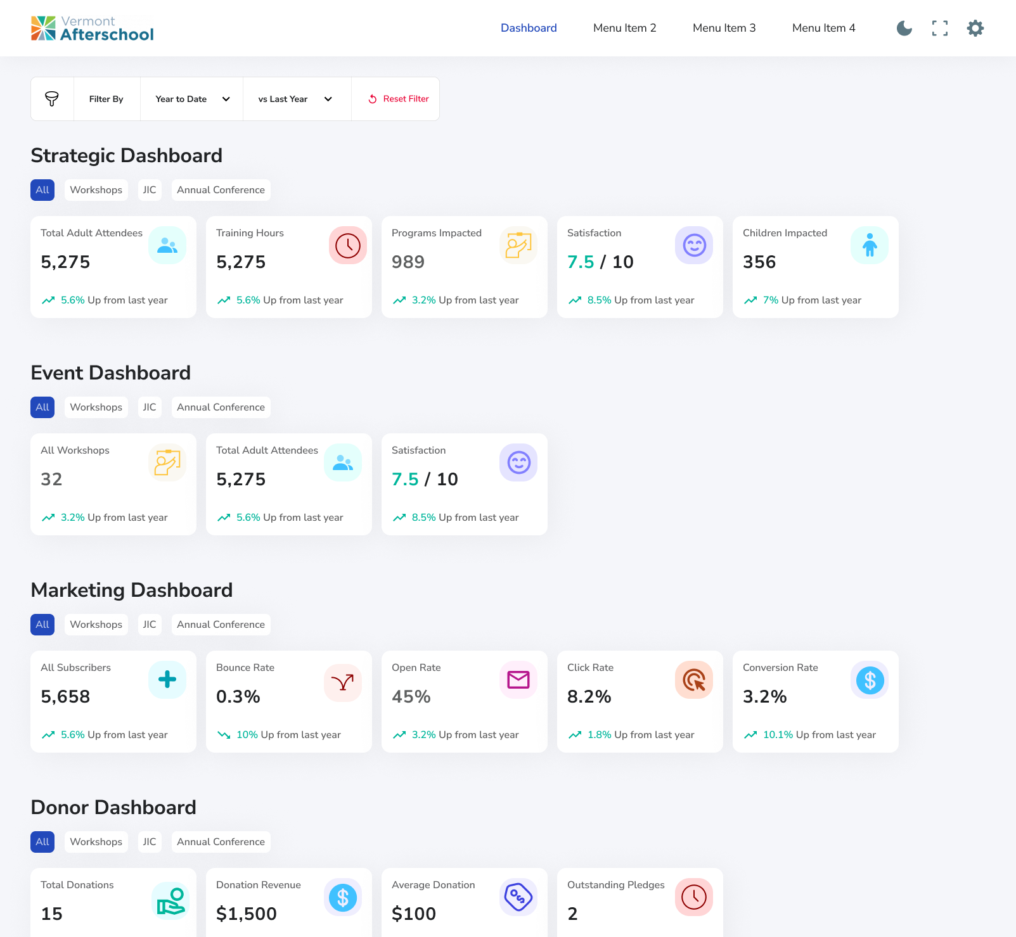
Task: Click Children Impacted child icon
Action: pyautogui.click(x=870, y=245)
